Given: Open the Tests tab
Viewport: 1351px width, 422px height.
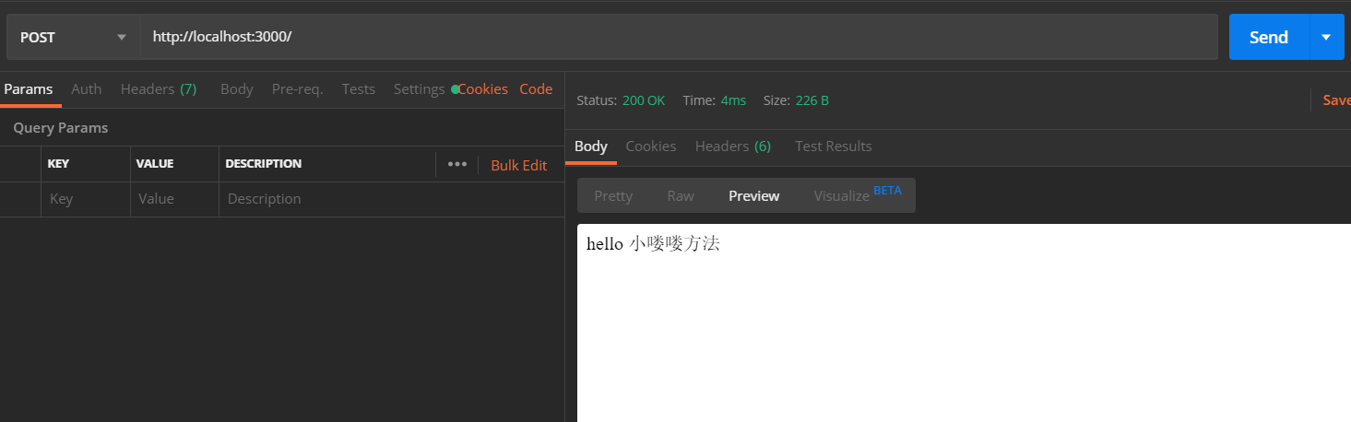Looking at the screenshot, I should pos(359,89).
